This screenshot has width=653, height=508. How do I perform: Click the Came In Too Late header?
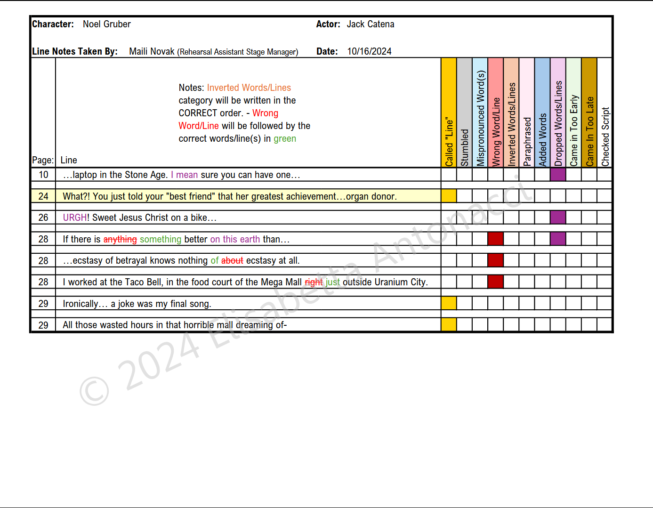point(589,113)
